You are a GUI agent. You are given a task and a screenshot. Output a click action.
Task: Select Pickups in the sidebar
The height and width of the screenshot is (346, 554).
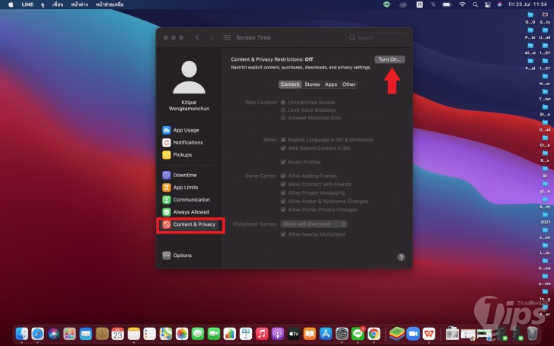click(x=177, y=154)
